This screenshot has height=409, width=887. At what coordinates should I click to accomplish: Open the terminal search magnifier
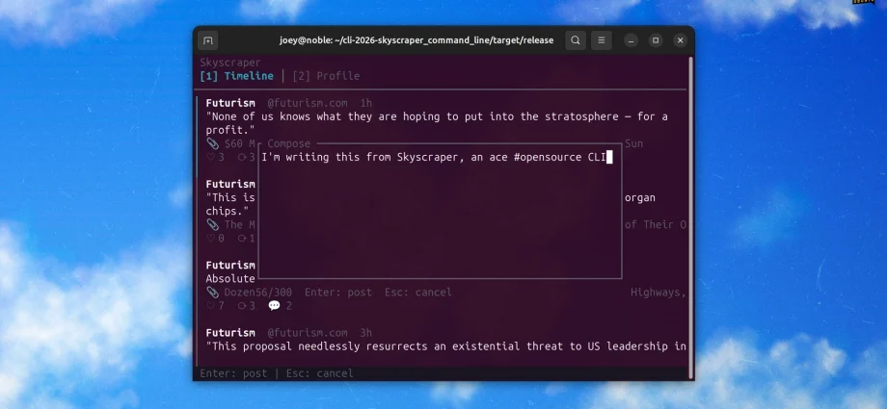point(576,40)
